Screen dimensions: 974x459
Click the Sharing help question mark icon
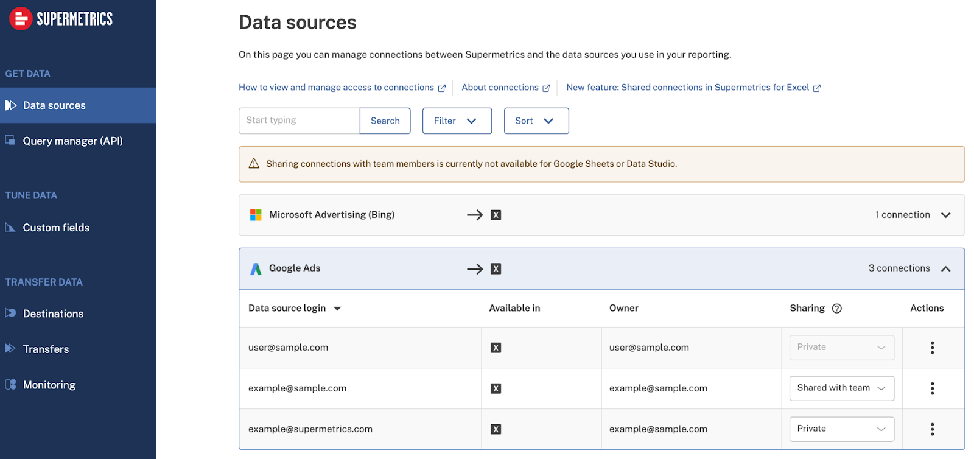tap(837, 309)
